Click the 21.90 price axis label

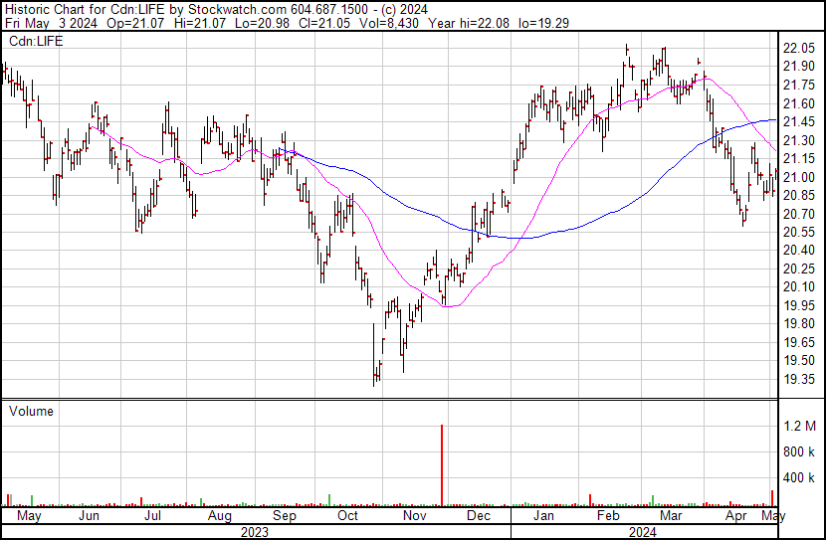[x=799, y=67]
